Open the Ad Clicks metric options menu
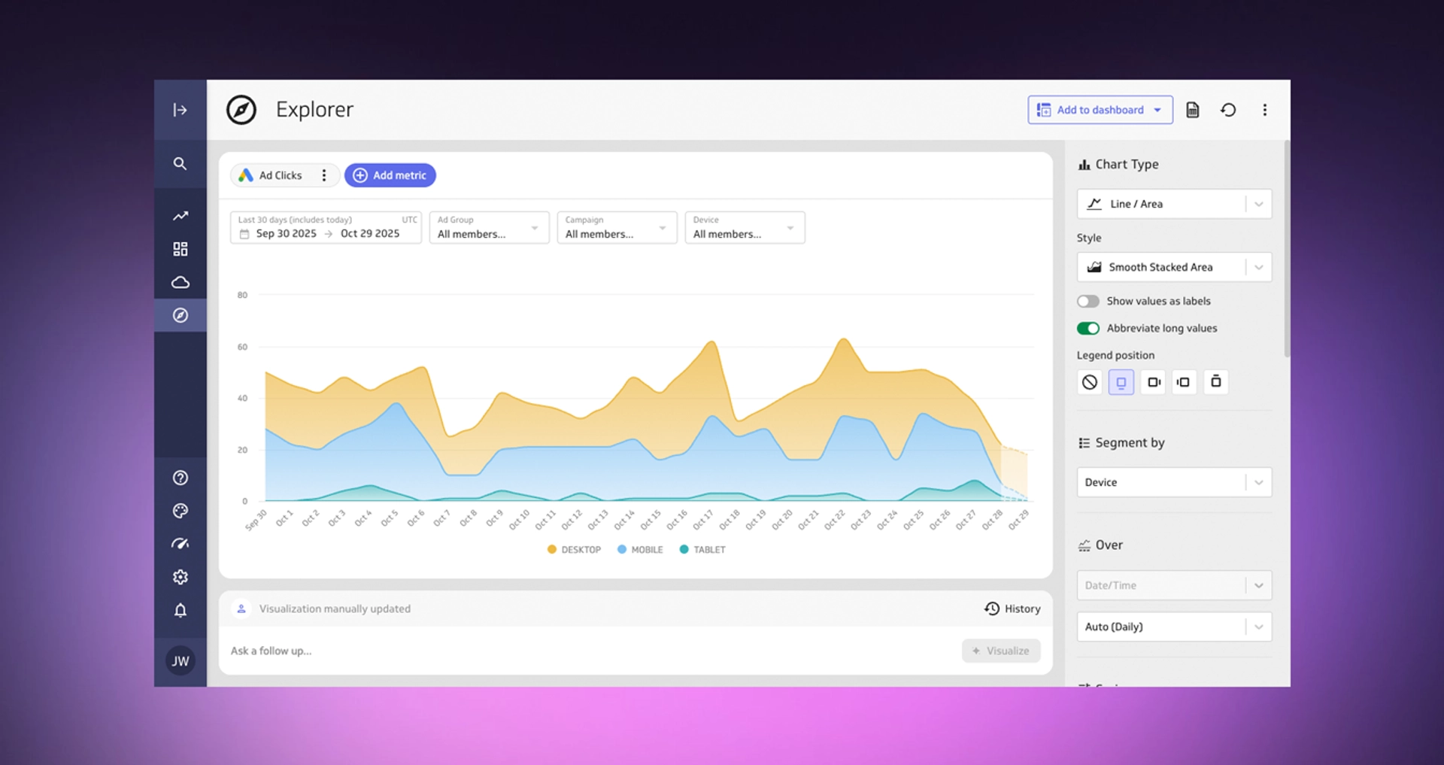 (324, 175)
